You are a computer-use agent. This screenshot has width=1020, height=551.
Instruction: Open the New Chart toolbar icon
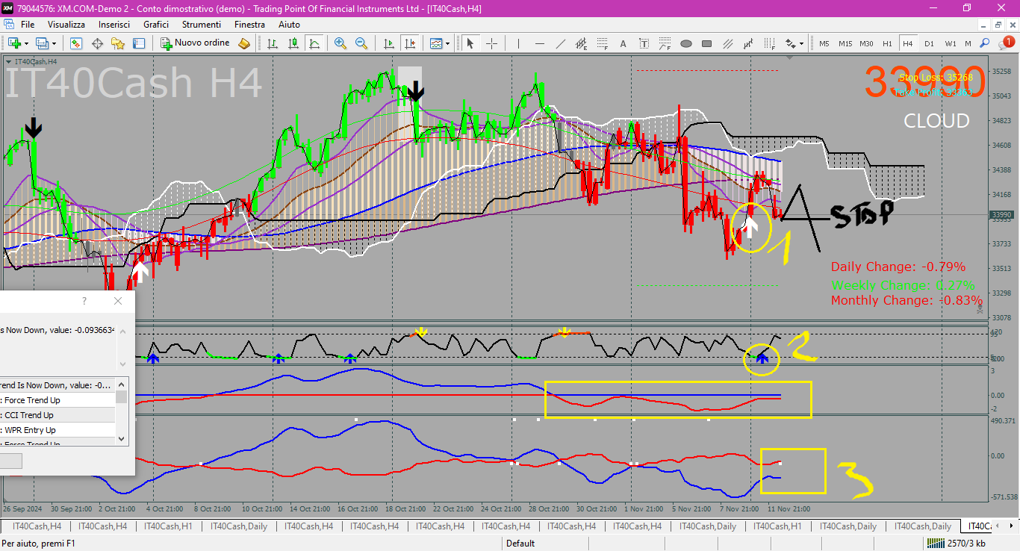click(13, 43)
